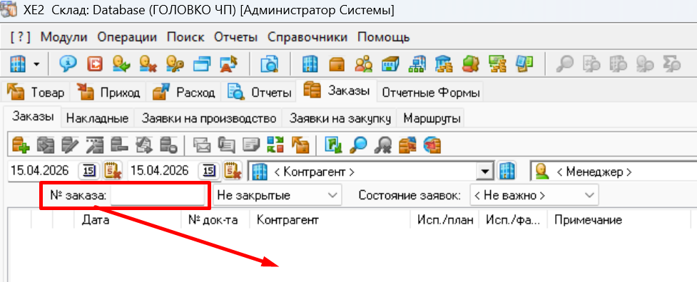Image resolution: width=697 pixels, height=282 pixels.
Task: Open the calendar for the first date
Action: tap(90, 171)
